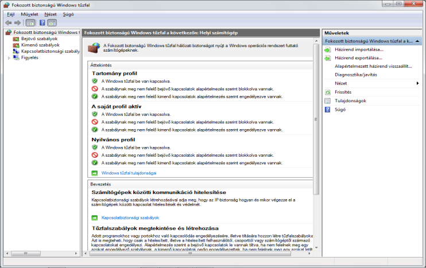Viewport: 426px width, 268px height.
Task: Click the blue Help toolbar icon
Action: [42, 23]
